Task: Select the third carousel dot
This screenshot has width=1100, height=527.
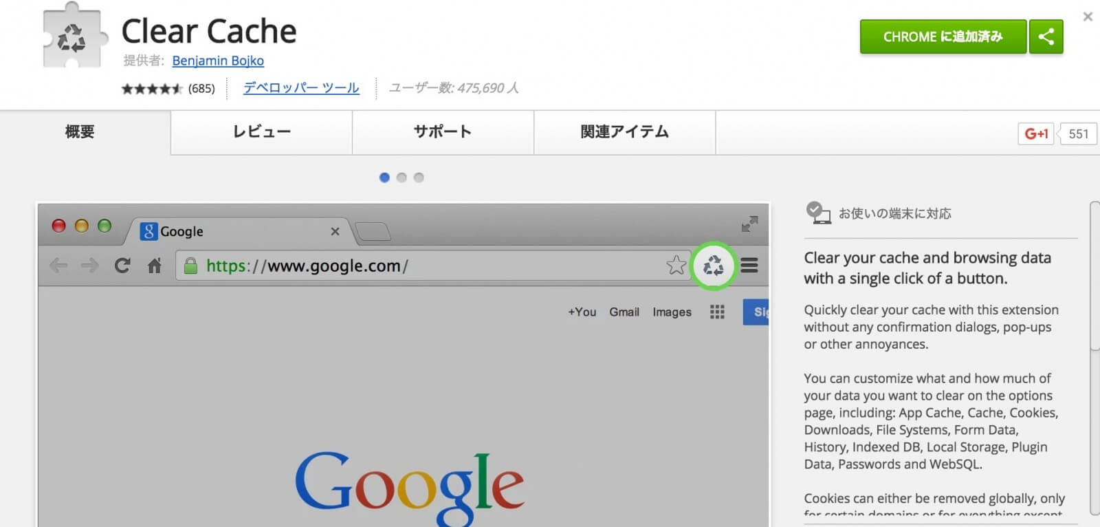Action: point(419,178)
